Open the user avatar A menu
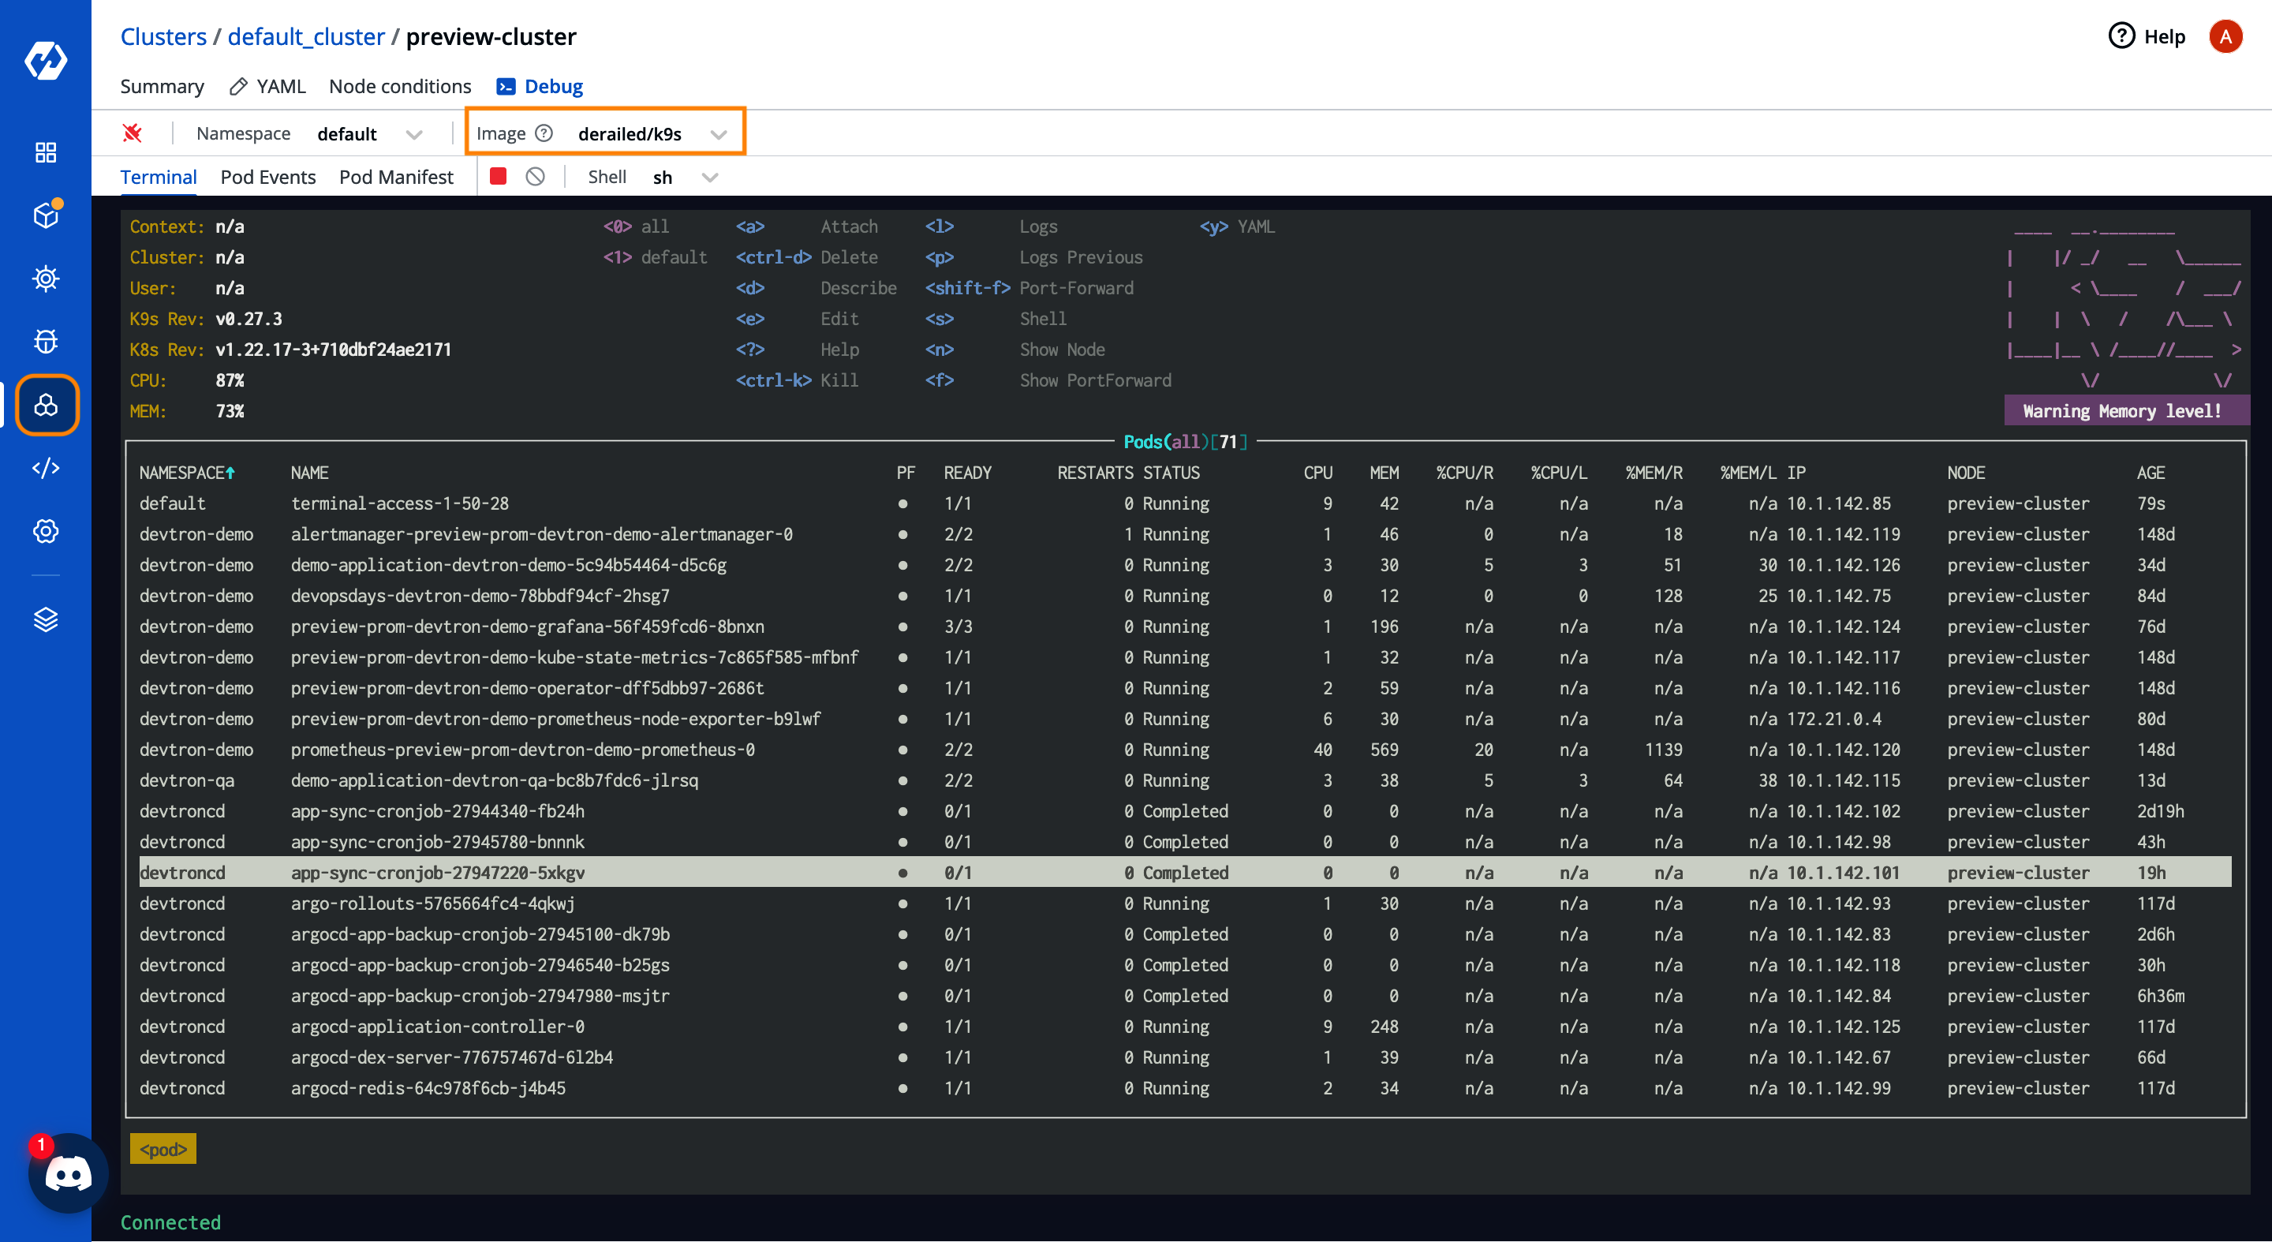 pyautogui.click(x=2225, y=37)
